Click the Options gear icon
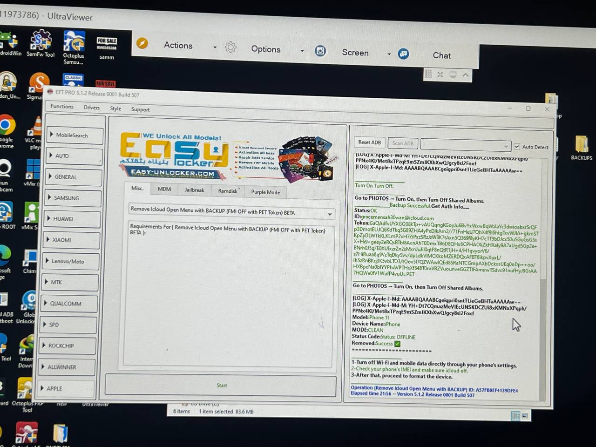The image size is (596, 447). (x=230, y=47)
